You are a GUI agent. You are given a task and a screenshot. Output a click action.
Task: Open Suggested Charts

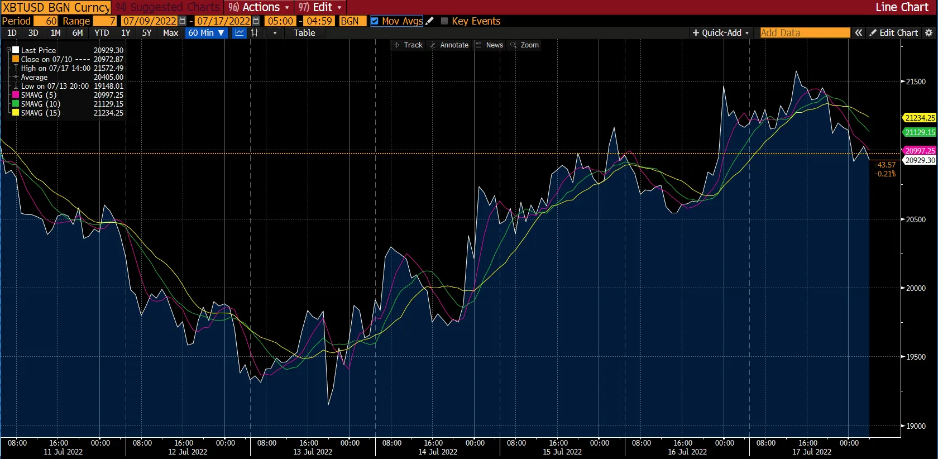[168, 7]
